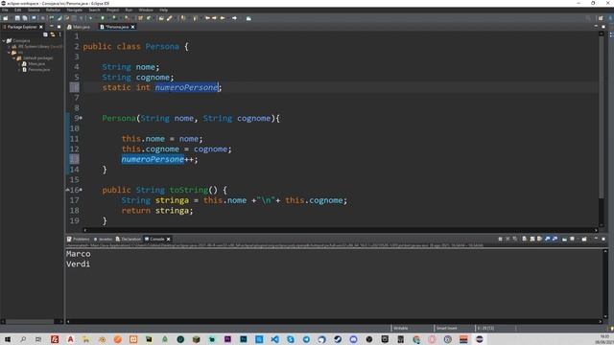Image resolution: width=614 pixels, height=345 pixels.
Task: Open the Help menu
Action: tap(164, 10)
